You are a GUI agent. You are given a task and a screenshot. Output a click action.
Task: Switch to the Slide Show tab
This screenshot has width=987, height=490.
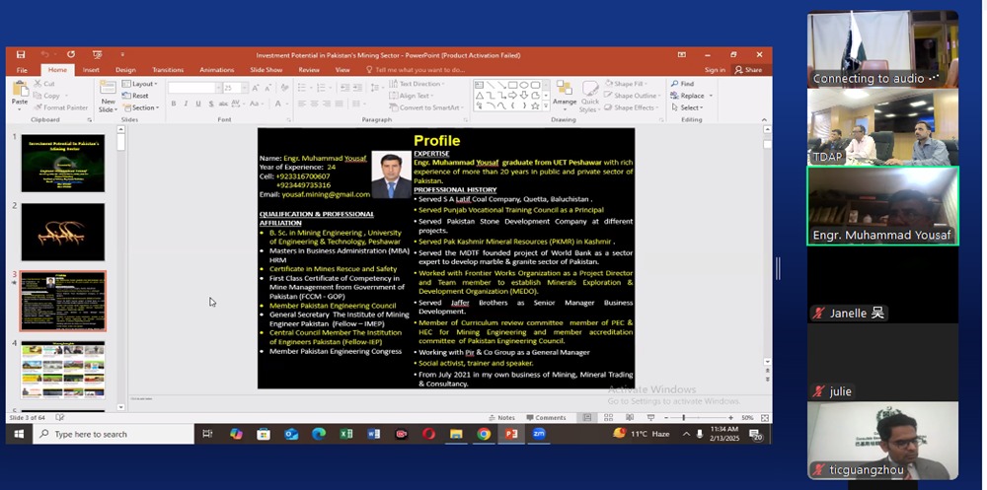(x=266, y=70)
